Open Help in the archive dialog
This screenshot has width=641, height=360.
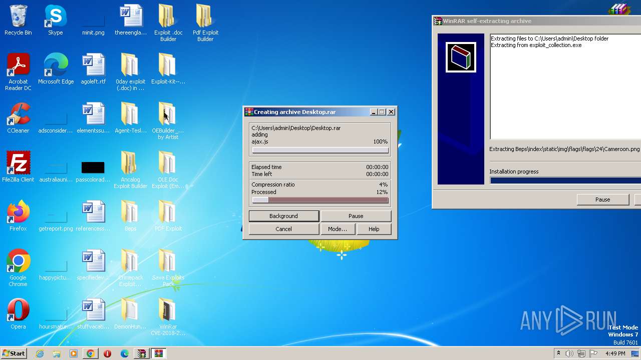coord(374,229)
